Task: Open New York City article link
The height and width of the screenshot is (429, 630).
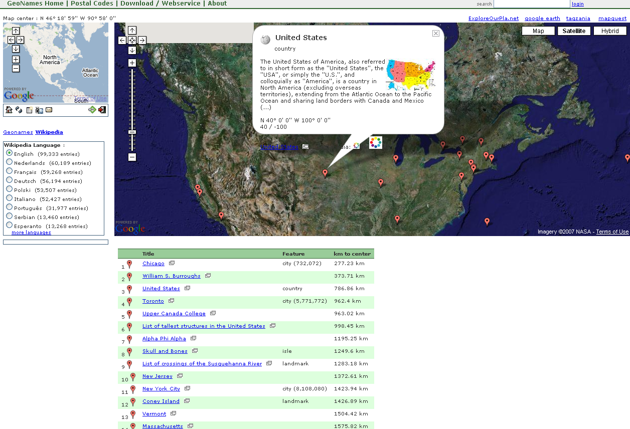Action: 161,389
